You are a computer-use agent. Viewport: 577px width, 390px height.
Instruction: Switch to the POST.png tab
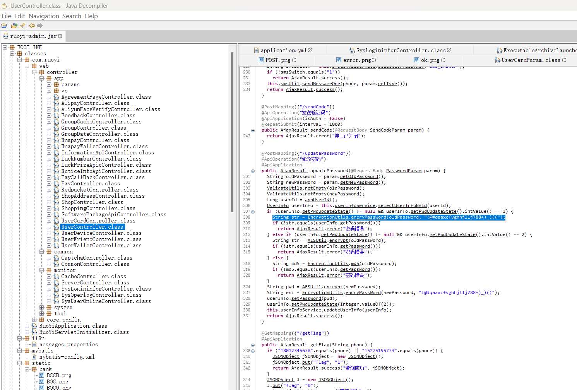[x=277, y=60]
